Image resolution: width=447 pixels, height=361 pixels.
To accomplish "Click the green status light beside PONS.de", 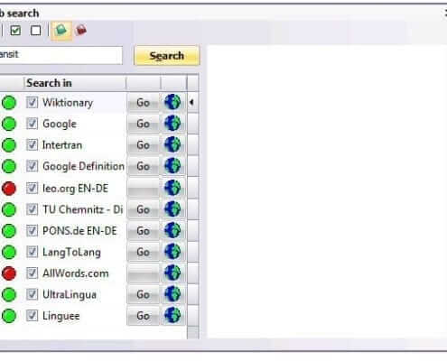I will click(9, 231).
